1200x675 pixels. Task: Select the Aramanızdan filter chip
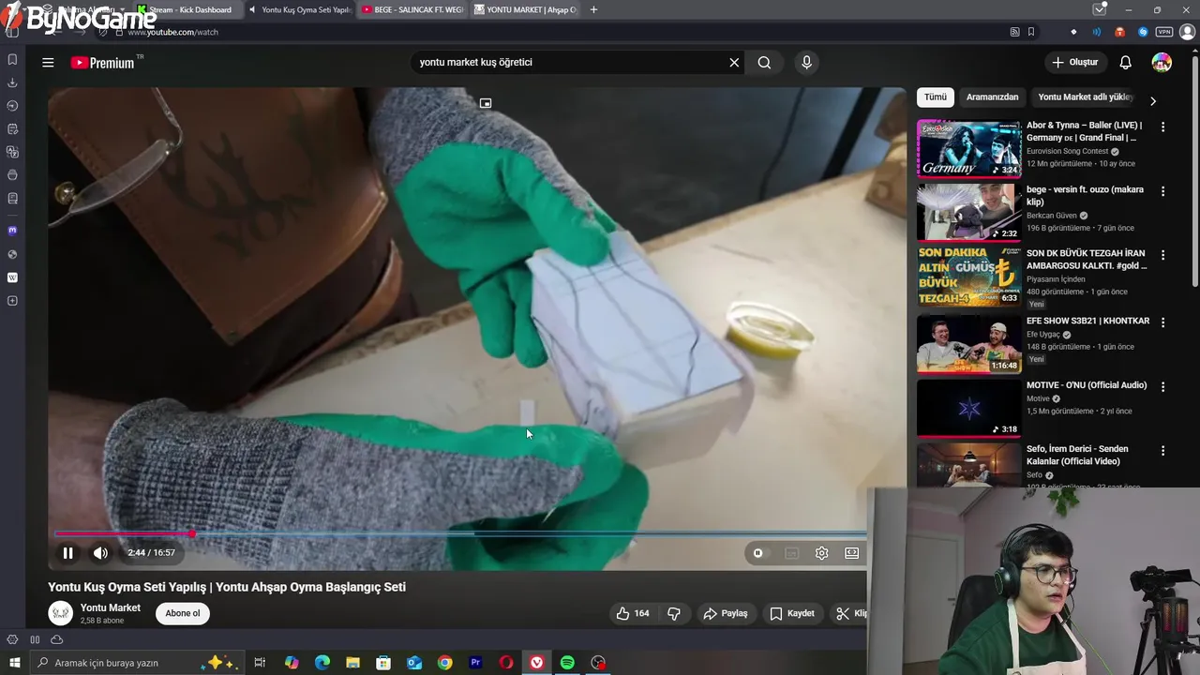point(992,97)
